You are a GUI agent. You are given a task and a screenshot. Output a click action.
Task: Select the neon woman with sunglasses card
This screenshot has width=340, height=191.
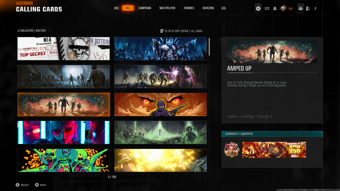[x=64, y=132]
